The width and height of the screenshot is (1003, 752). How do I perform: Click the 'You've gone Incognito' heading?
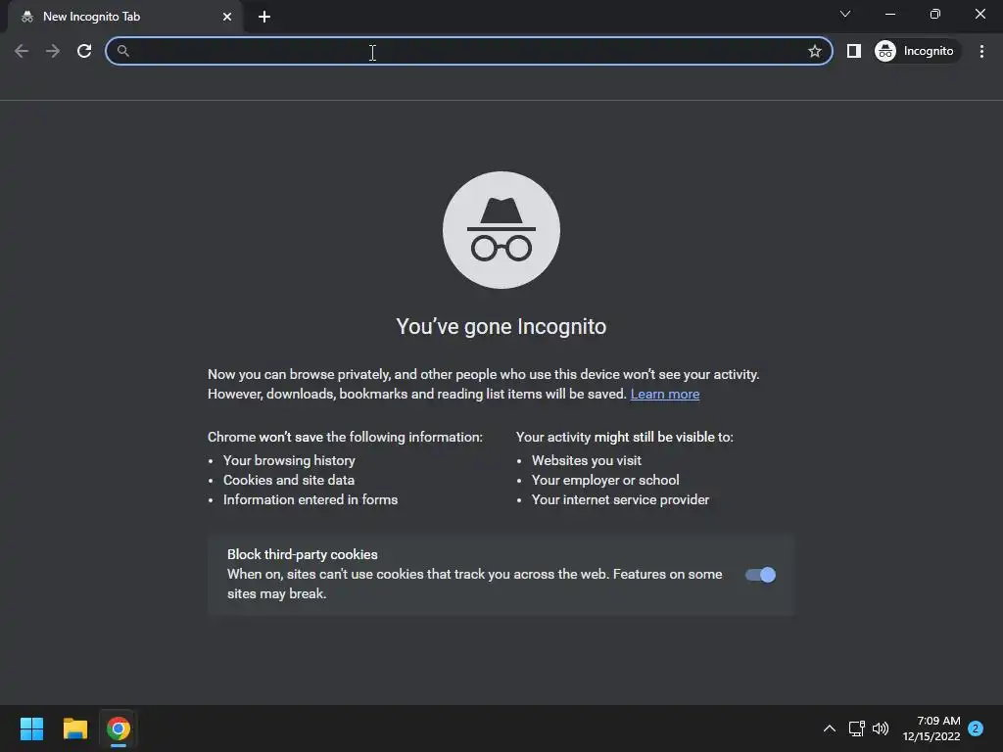coord(501,327)
